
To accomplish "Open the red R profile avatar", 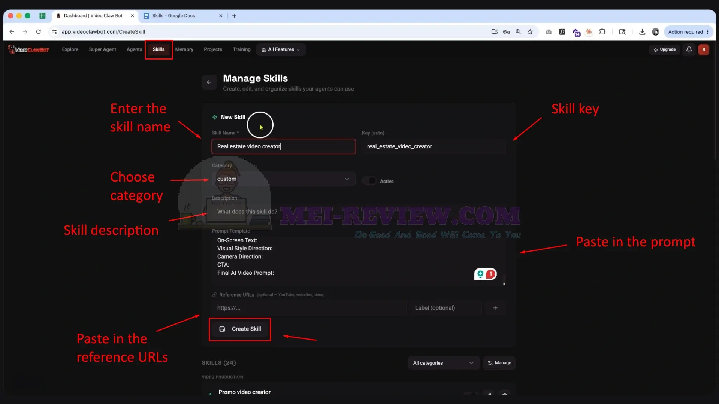I will click(703, 49).
